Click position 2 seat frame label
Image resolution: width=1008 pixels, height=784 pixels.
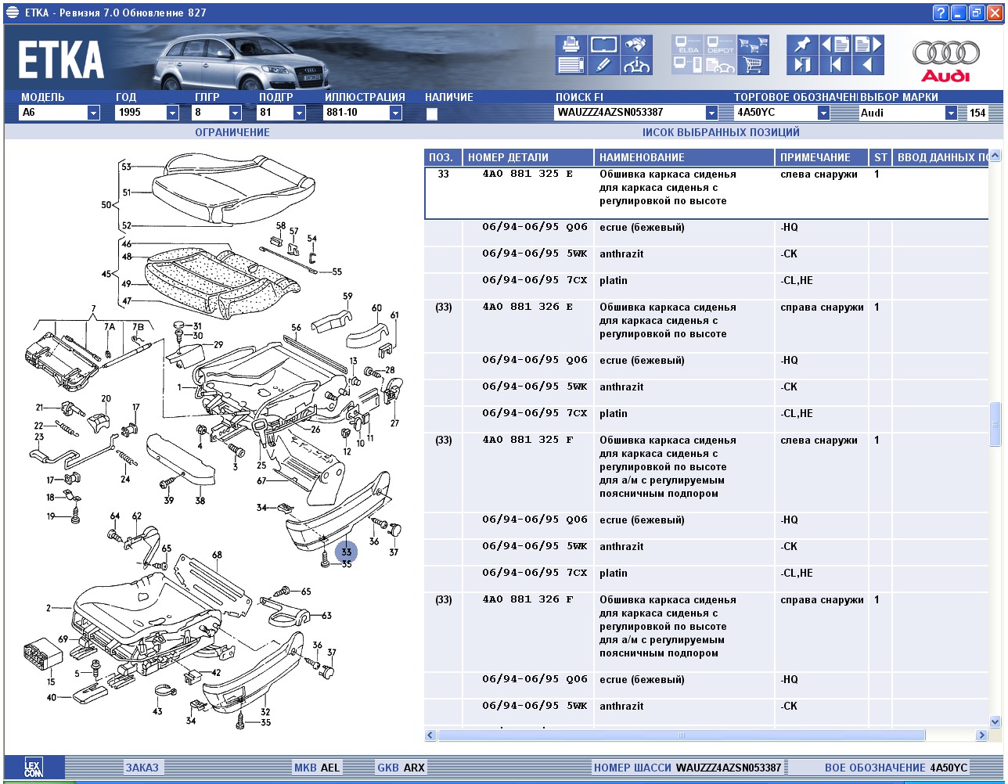49,608
